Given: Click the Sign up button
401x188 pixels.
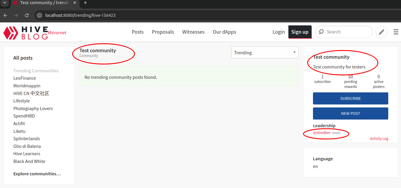Looking at the screenshot, I should (300, 32).
